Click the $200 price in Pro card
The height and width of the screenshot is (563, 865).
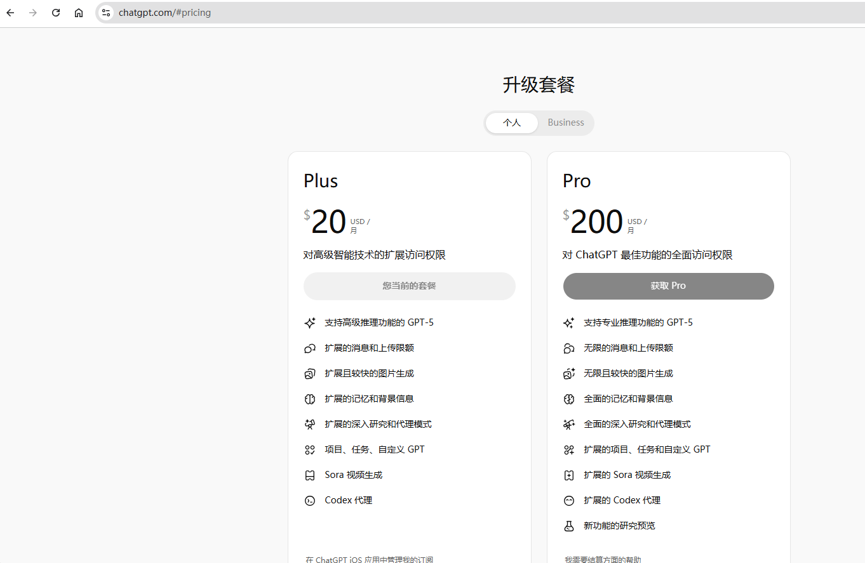593,222
